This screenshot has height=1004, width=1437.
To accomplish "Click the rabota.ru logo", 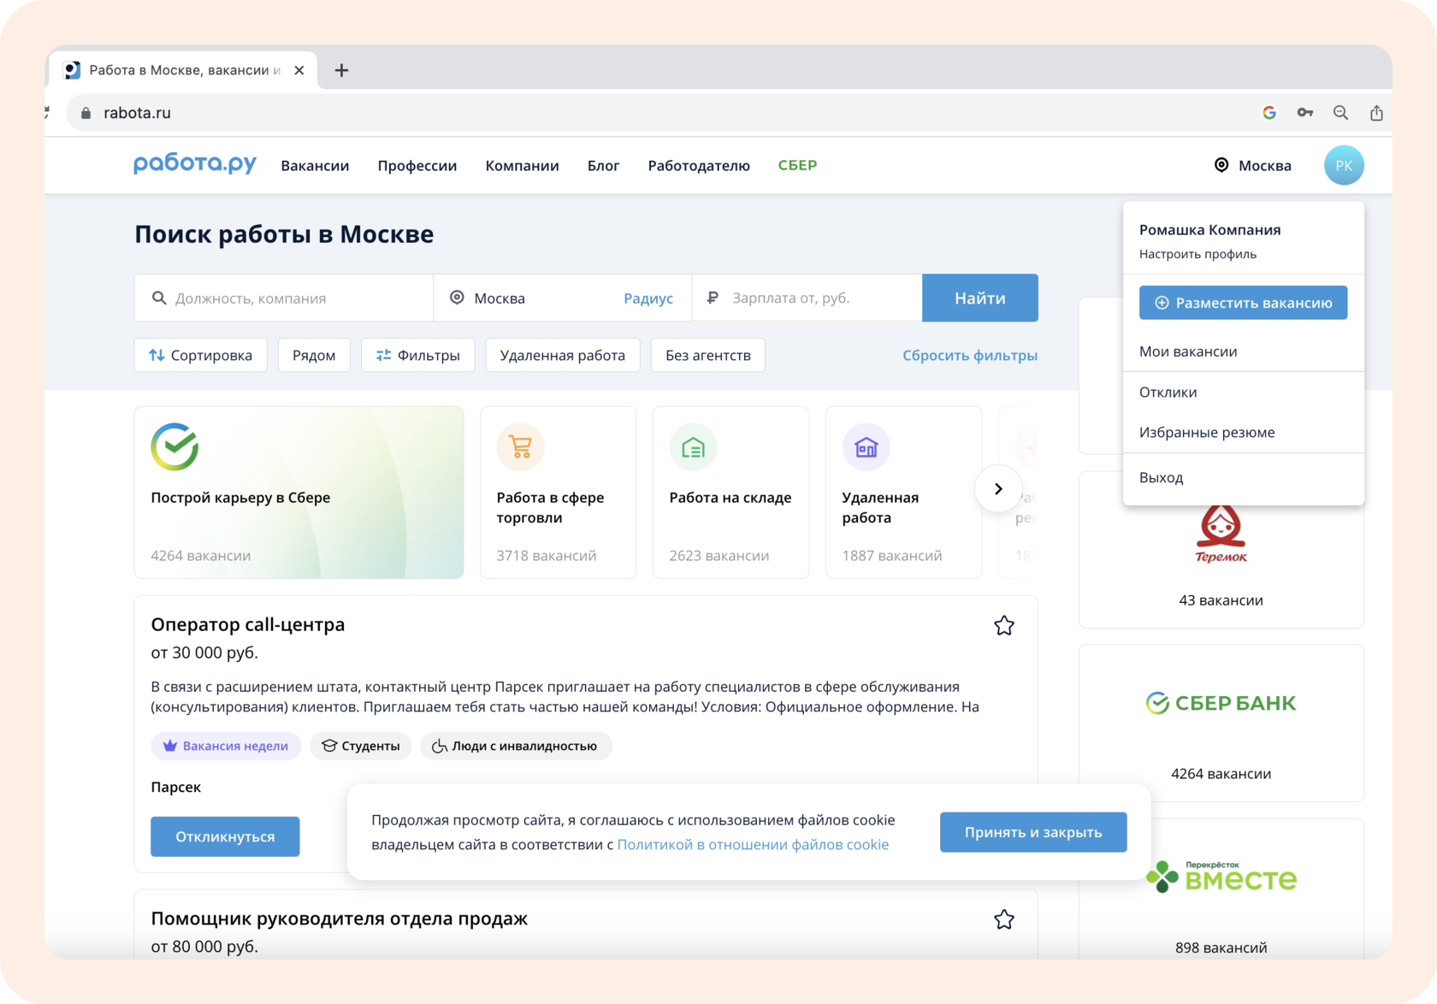I will (195, 164).
